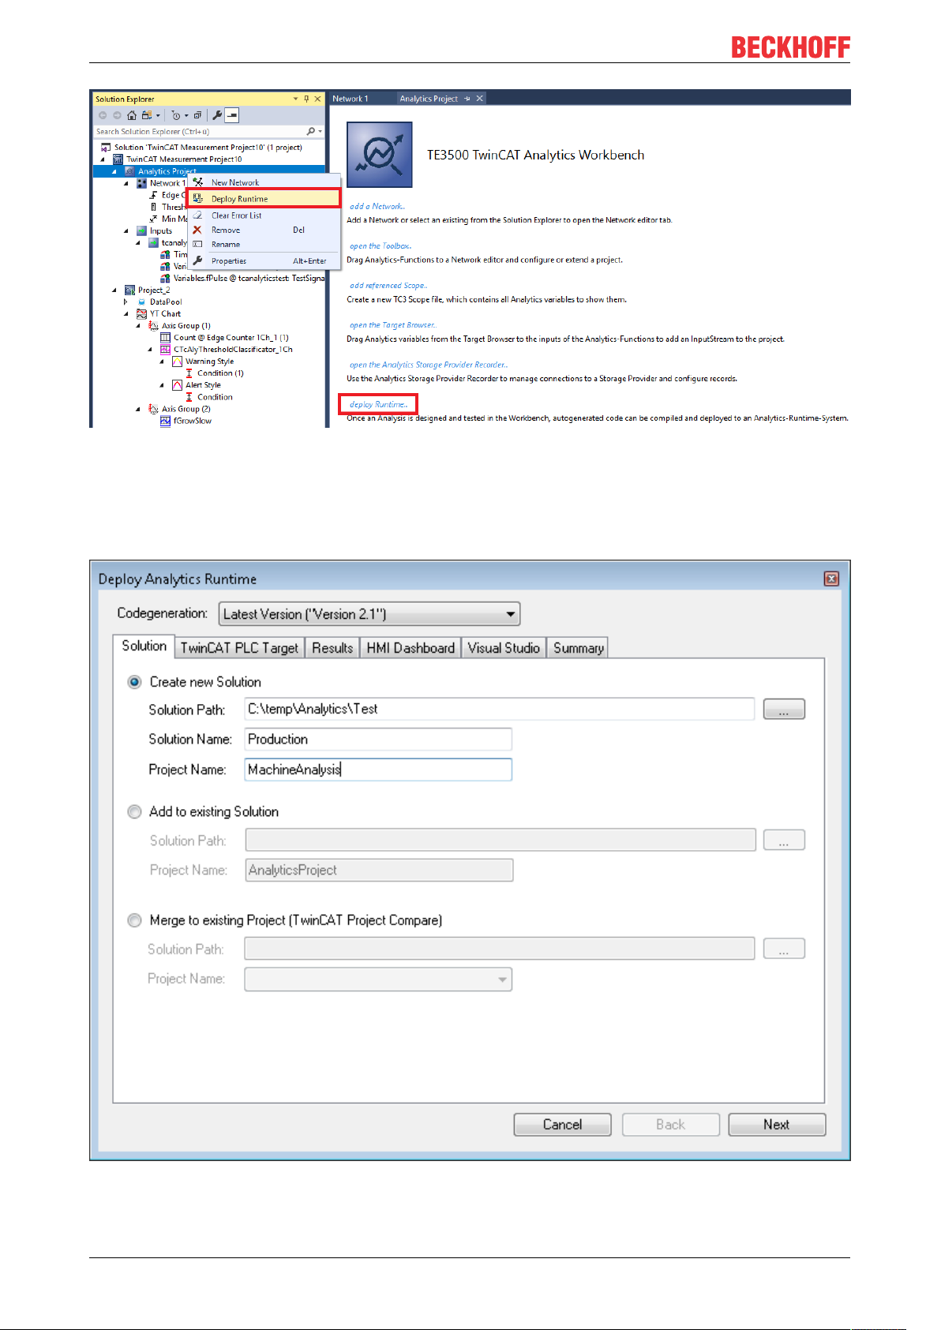Open the Solution Explorer window options arrow
This screenshot has height=1330, width=941.
tap(296, 99)
